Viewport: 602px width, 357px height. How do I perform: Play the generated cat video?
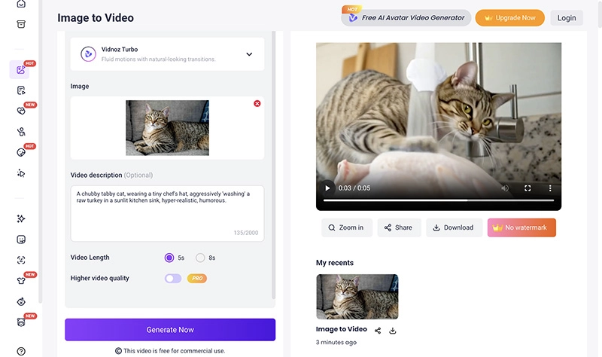coord(327,188)
